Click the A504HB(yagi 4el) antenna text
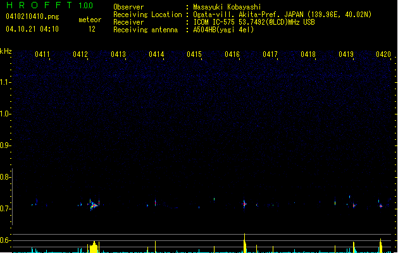Image resolution: width=398 pixels, height=253 pixels. coord(223,30)
